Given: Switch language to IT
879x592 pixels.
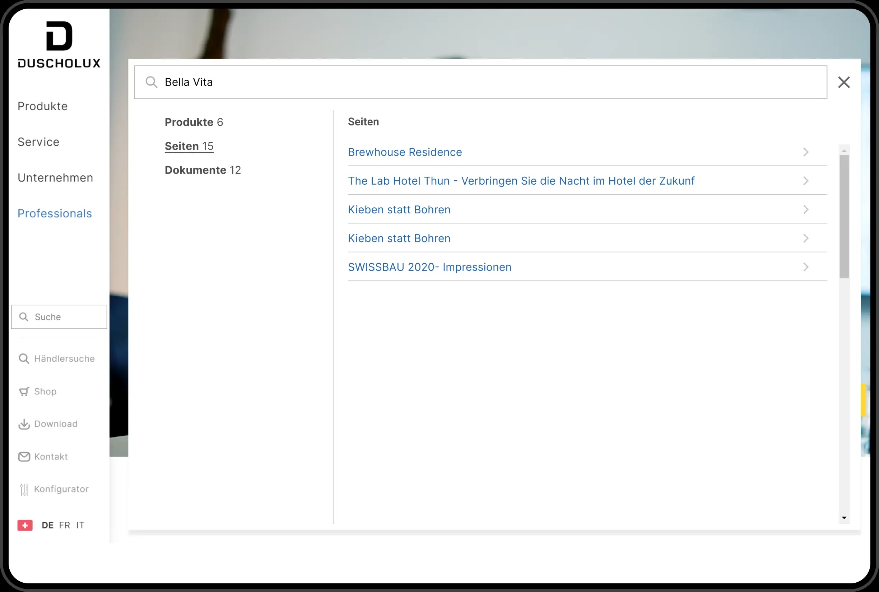Looking at the screenshot, I should [80, 525].
